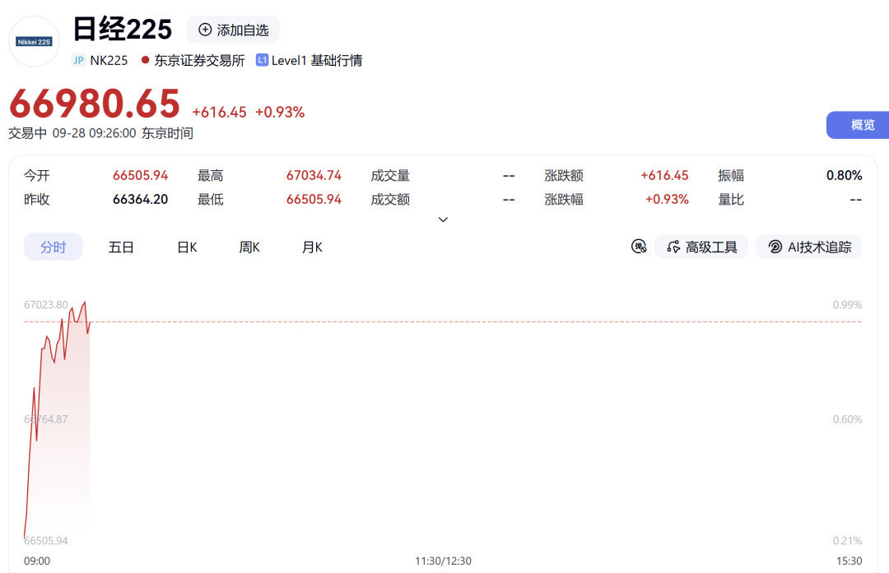Click the 09:00 time axis label
The width and height of the screenshot is (889, 573).
(37, 561)
